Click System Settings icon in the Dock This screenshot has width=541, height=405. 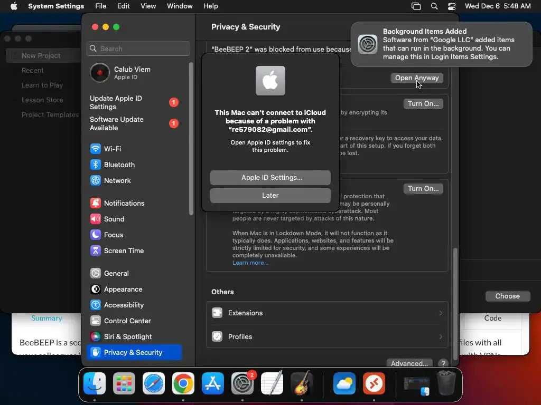coord(242,383)
